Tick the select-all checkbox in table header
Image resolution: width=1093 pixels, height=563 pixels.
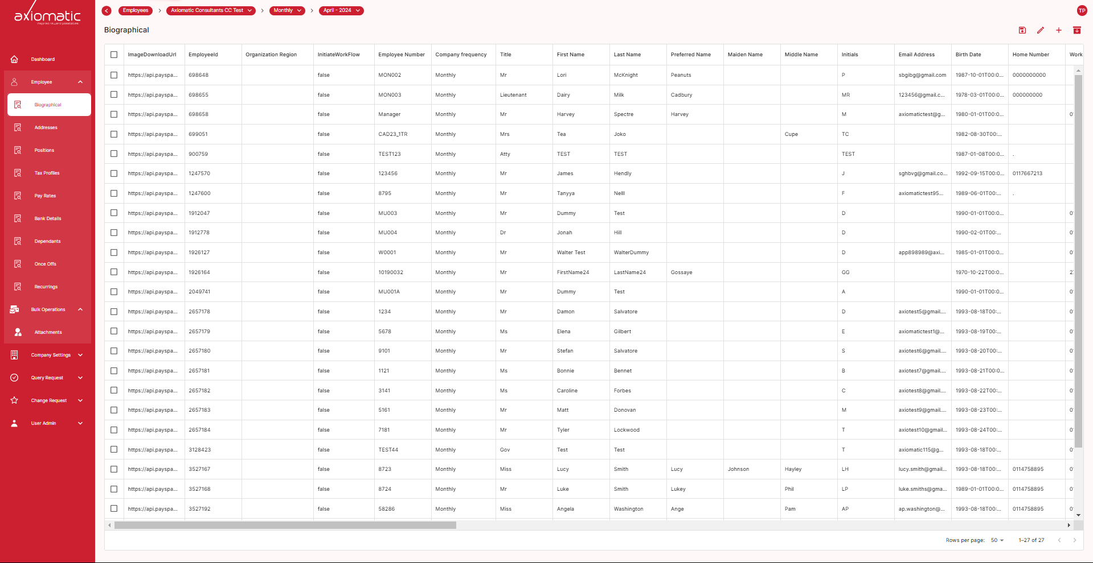click(x=114, y=55)
